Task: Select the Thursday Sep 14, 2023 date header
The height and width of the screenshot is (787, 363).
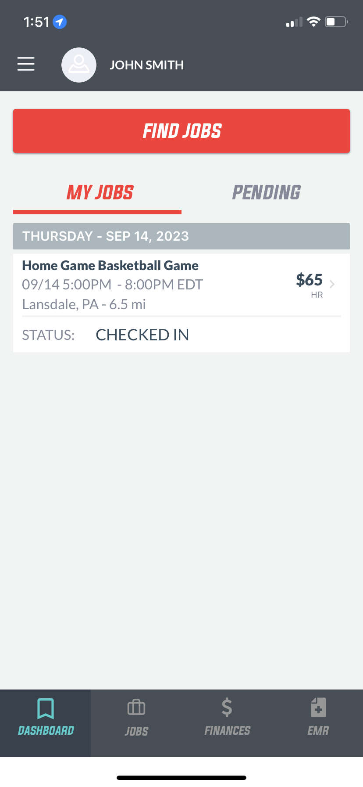Action: click(x=181, y=236)
